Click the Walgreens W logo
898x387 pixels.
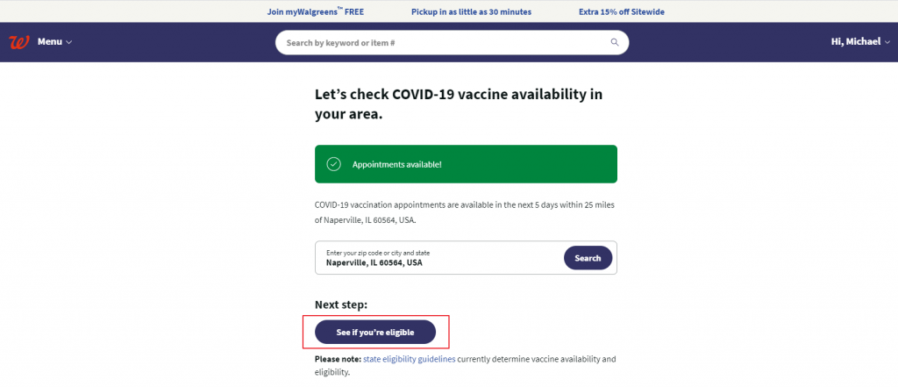(x=18, y=42)
